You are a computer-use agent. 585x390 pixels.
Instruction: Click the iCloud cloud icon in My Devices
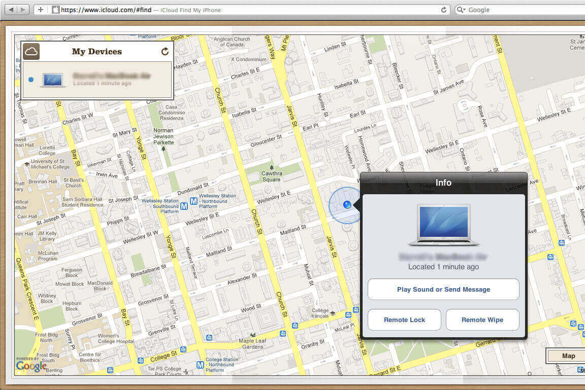[x=31, y=51]
